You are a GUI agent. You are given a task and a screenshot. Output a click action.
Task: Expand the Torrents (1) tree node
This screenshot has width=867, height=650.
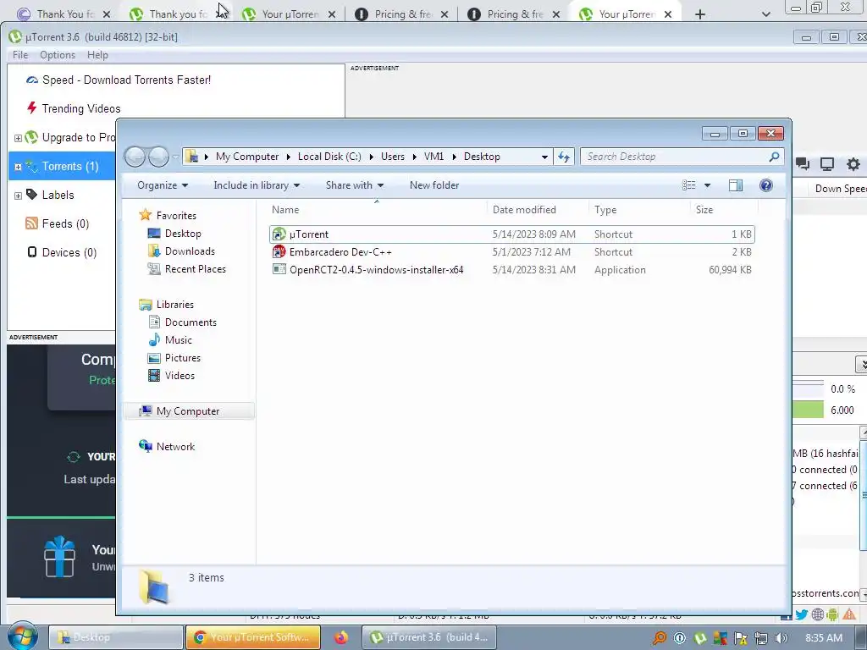coord(18,167)
